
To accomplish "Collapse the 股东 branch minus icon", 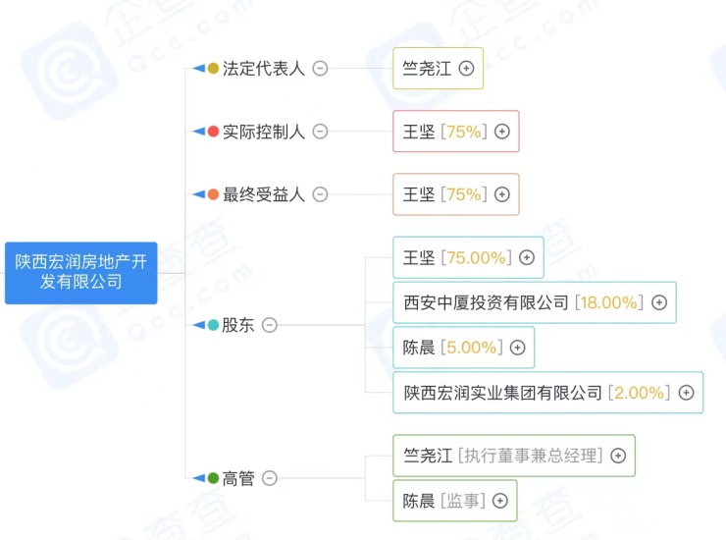I will tap(270, 325).
